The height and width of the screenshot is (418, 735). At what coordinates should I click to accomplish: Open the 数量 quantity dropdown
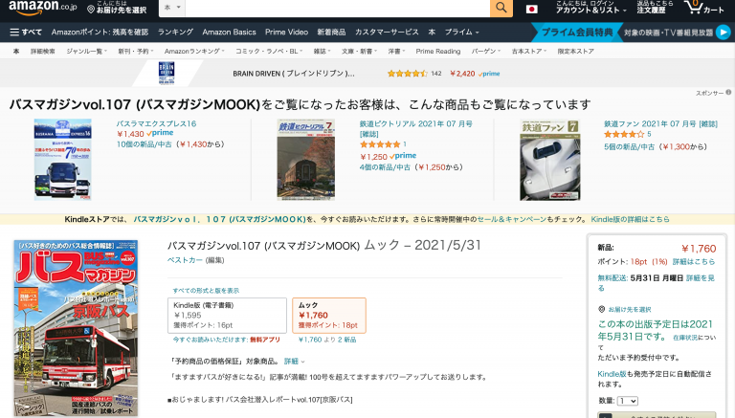[627, 401]
